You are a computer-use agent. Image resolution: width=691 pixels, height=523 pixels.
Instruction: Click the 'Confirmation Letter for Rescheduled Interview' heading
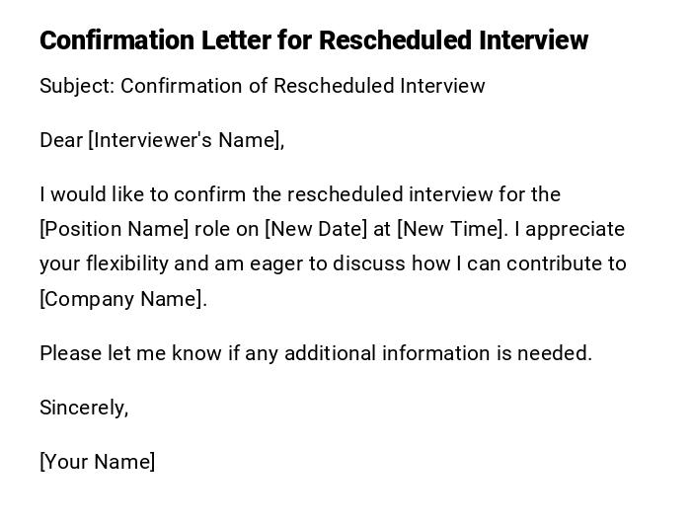coord(314,40)
